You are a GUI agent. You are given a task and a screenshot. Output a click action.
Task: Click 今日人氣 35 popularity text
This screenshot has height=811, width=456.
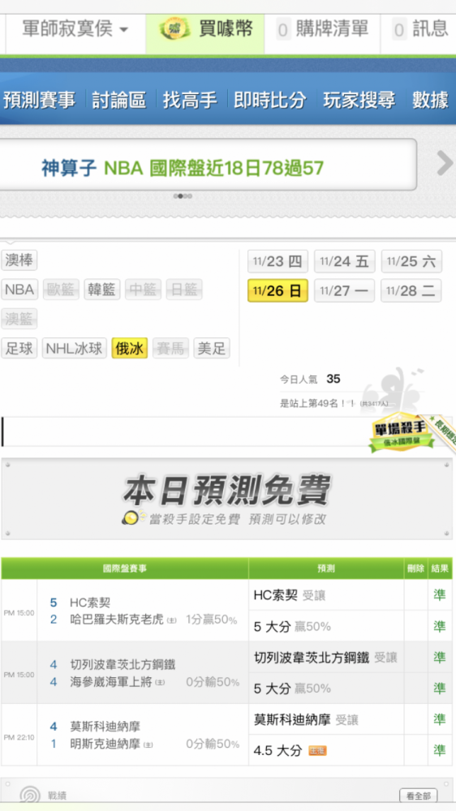pos(310,379)
